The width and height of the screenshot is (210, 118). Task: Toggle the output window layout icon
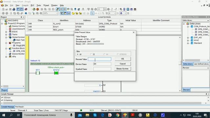pos(22,9)
